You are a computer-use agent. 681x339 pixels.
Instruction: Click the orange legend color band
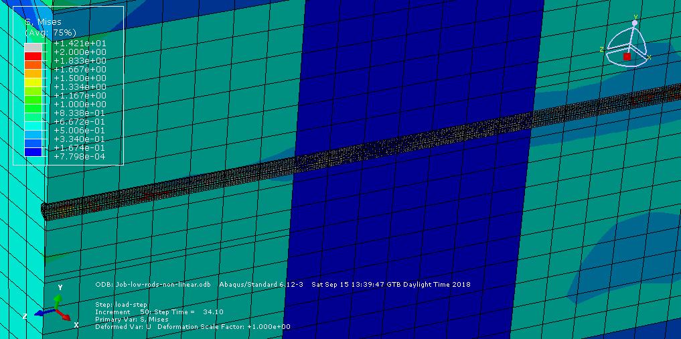tap(33, 65)
